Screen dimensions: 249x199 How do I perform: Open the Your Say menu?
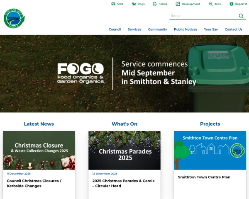coord(211,29)
